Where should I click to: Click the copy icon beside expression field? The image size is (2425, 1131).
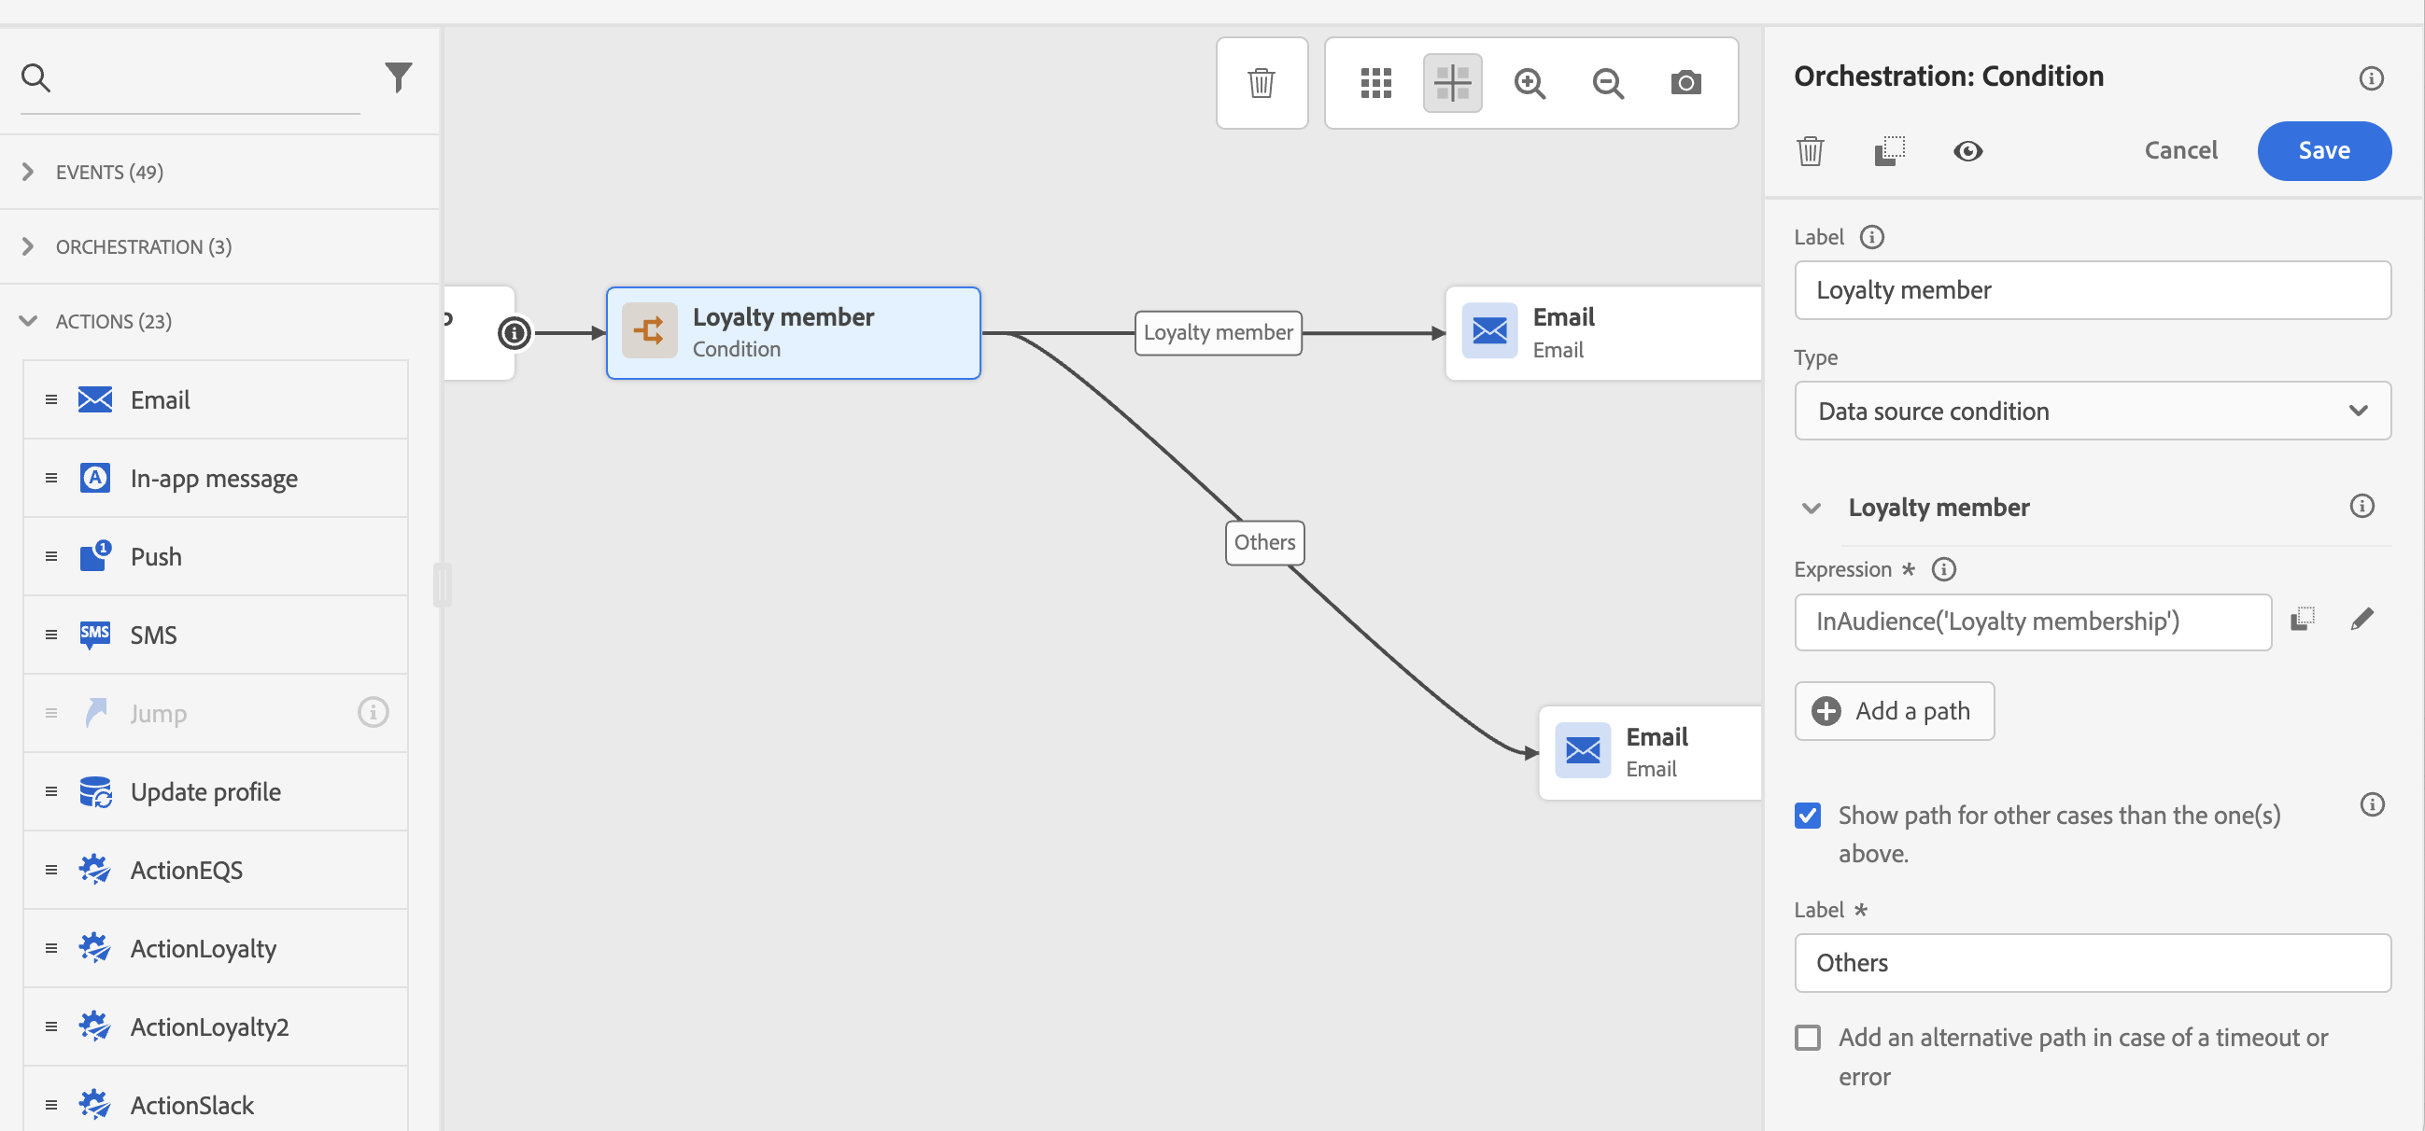pos(2302,619)
